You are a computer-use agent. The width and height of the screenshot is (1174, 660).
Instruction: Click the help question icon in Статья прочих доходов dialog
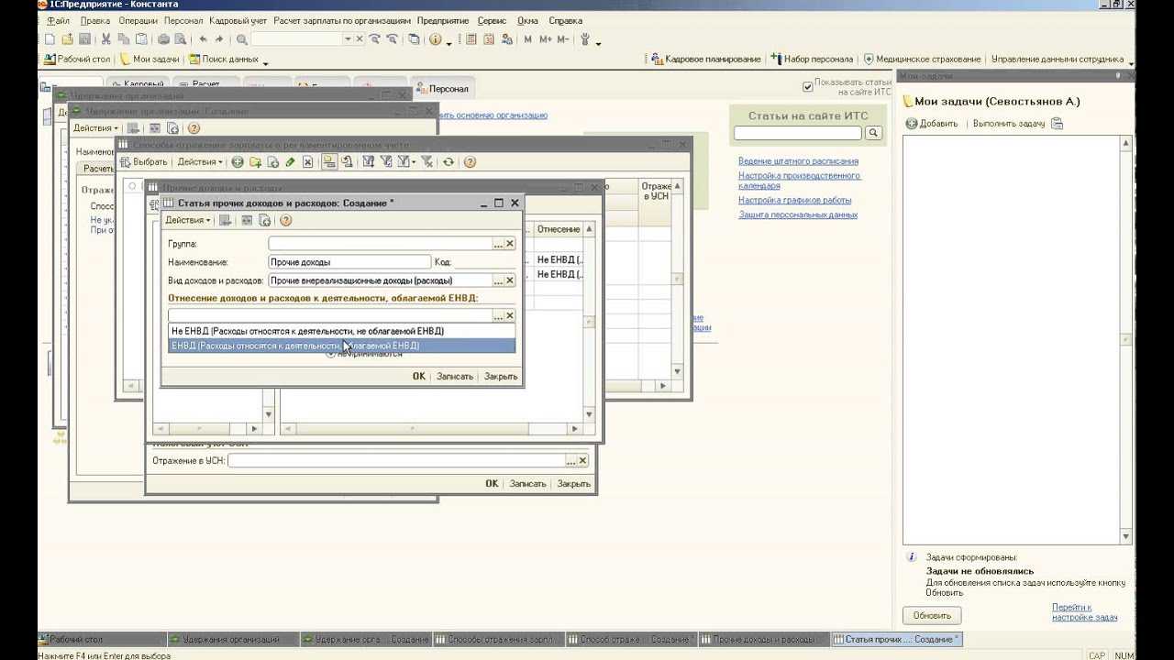[286, 220]
